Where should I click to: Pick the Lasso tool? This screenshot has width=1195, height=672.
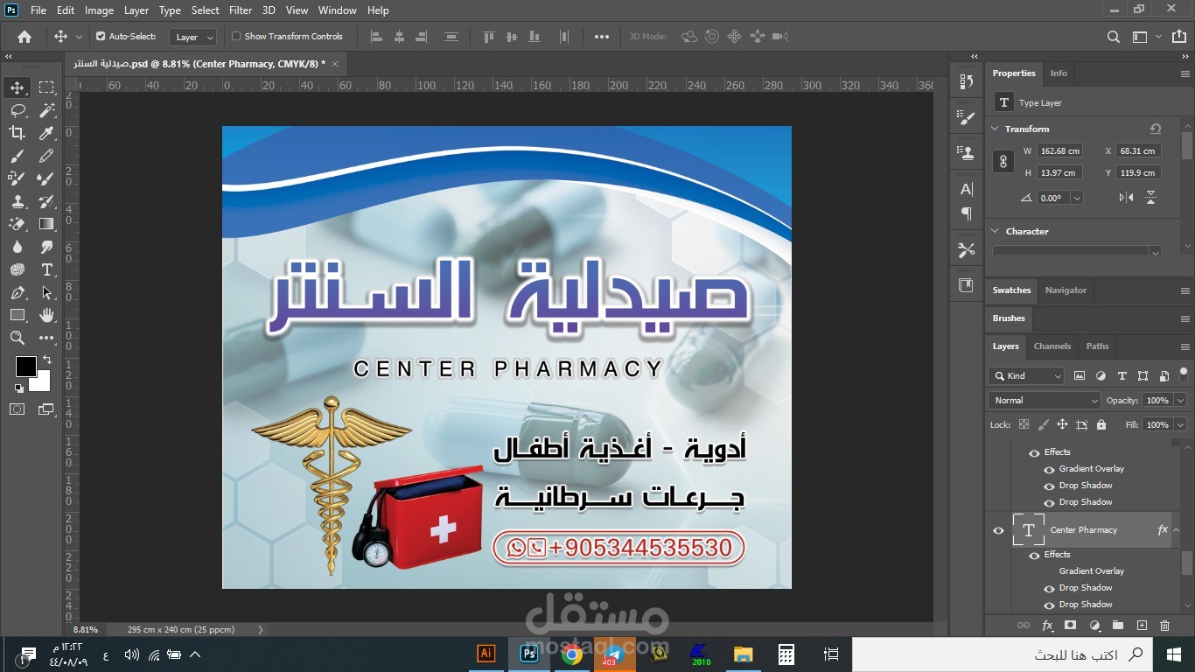[x=17, y=110]
